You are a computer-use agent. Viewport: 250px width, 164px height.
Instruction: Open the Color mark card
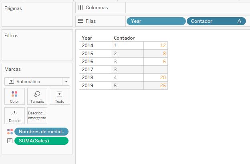point(14,96)
